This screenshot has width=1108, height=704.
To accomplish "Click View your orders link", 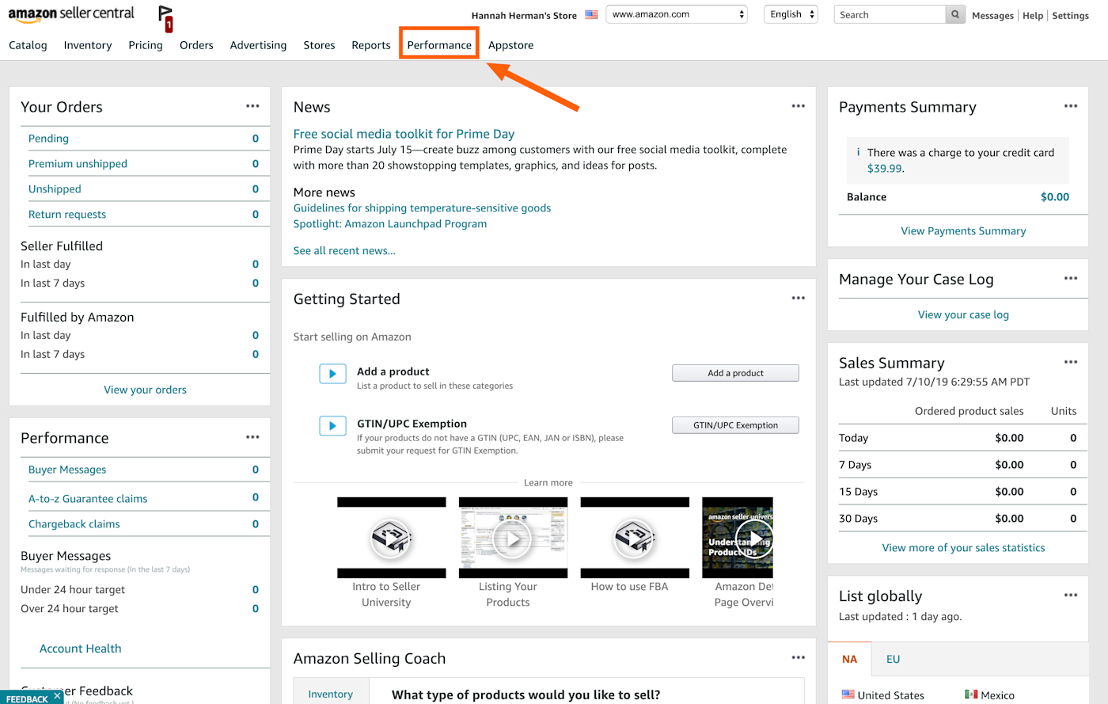I will point(145,390).
